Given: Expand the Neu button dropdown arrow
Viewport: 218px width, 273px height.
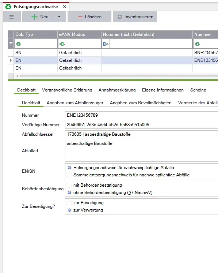Looking at the screenshot, I should pyautogui.click(x=59, y=17).
